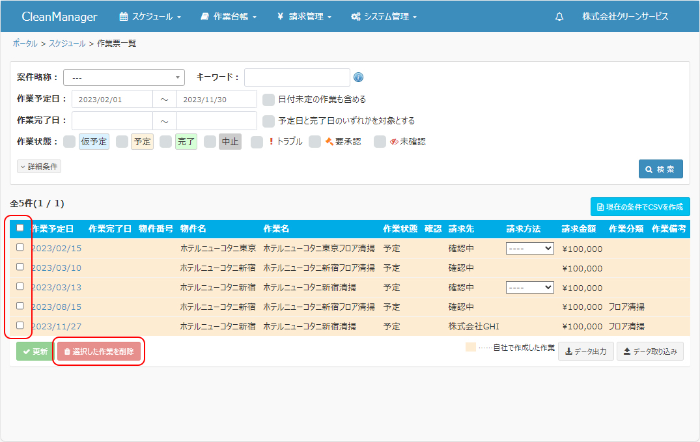The width and height of the screenshot is (700, 442).
Task: Open the 2023/11/27 work date link
Action: click(x=56, y=326)
